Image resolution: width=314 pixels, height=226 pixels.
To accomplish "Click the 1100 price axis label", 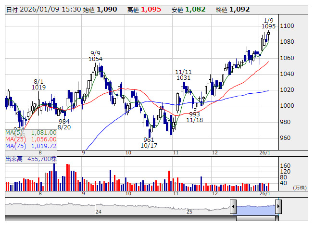I will [287, 26].
